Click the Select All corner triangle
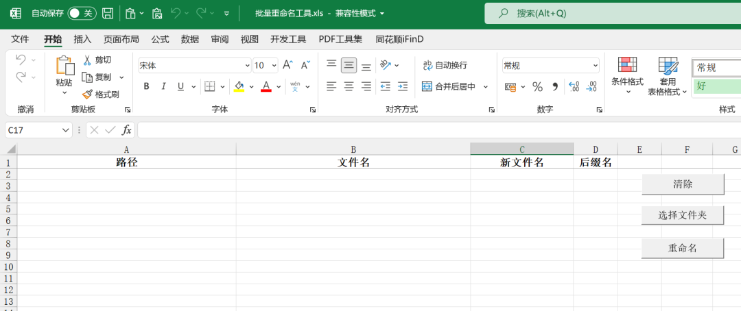The image size is (741, 311). tap(10, 149)
